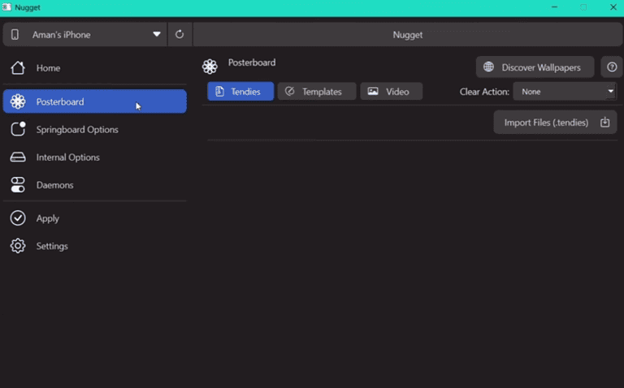Click the Internal Options drive icon
This screenshot has width=624, height=388.
(x=18, y=157)
